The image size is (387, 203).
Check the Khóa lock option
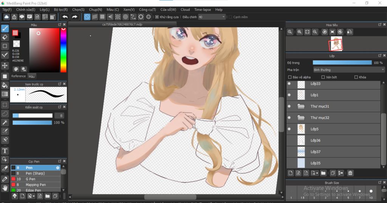click(x=356, y=77)
